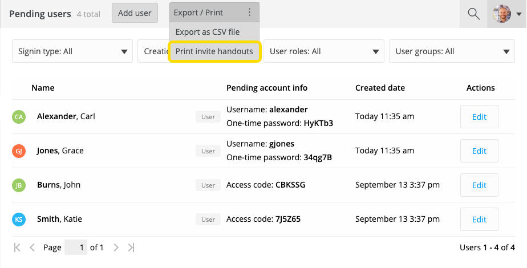Click the access code 7J5Z65
The height and width of the screenshot is (268, 527).
point(288,219)
